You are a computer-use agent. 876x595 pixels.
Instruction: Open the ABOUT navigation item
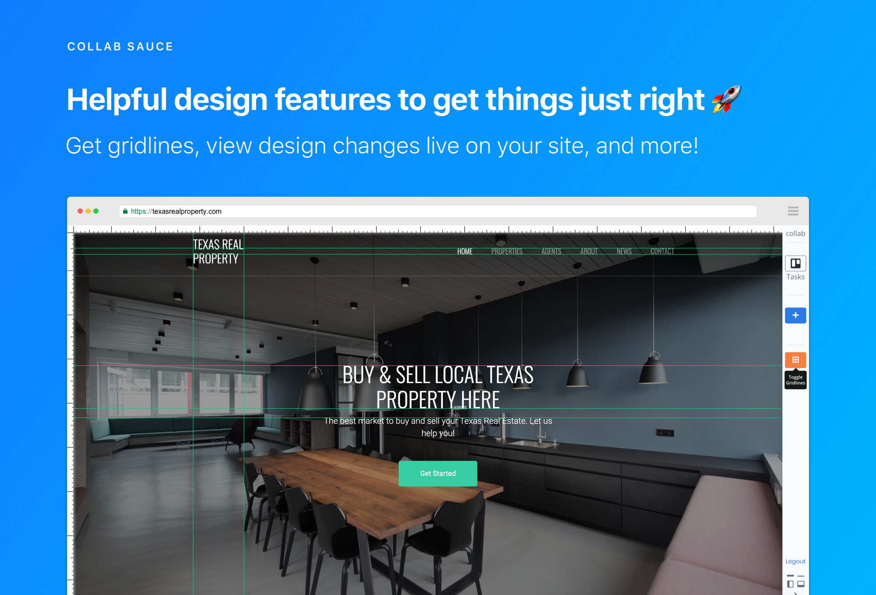(x=589, y=251)
